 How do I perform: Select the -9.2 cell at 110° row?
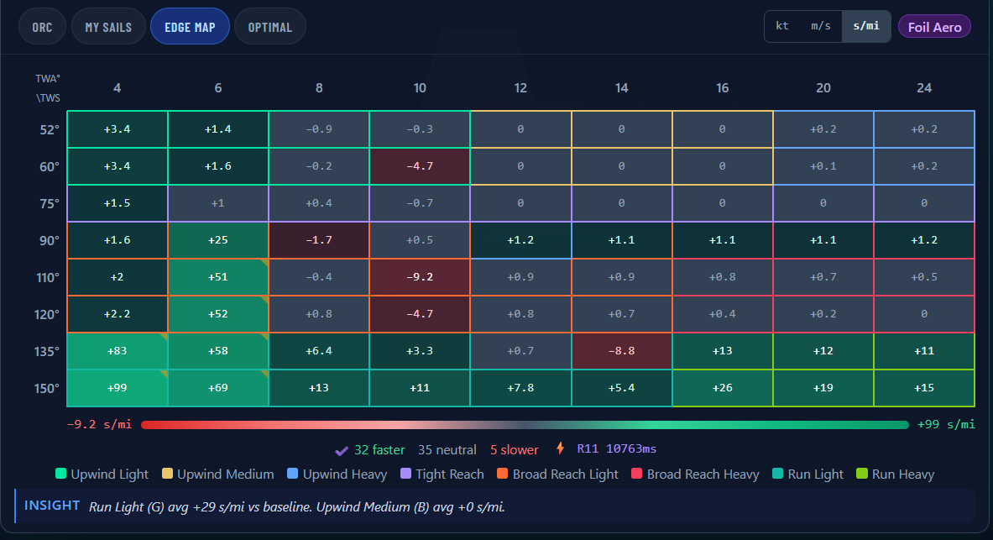point(420,277)
